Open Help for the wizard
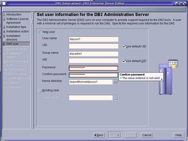 click(178, 135)
